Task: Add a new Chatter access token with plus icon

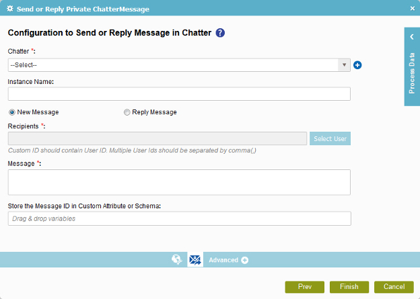Action: click(357, 65)
